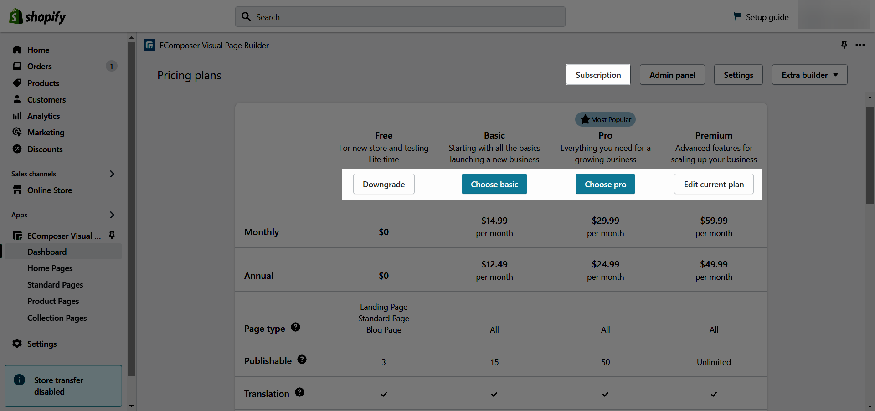
Task: Click the sidebar scroll down arrow
Action: (x=131, y=406)
